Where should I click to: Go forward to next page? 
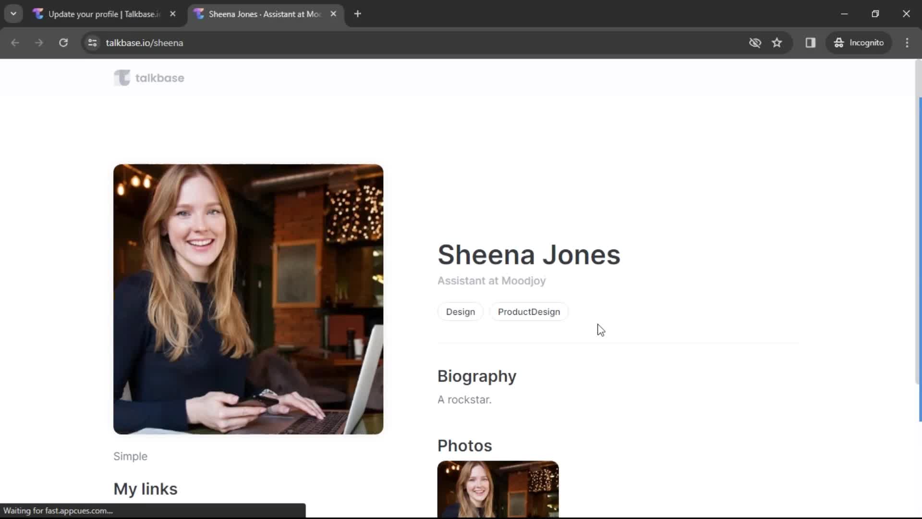pos(39,43)
